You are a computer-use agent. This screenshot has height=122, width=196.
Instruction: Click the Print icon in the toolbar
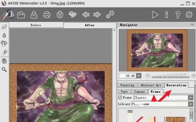coord(47,15)
